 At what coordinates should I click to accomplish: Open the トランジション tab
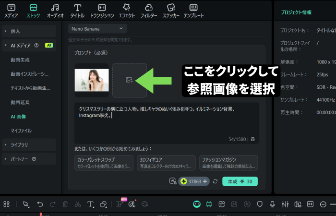[102, 11]
